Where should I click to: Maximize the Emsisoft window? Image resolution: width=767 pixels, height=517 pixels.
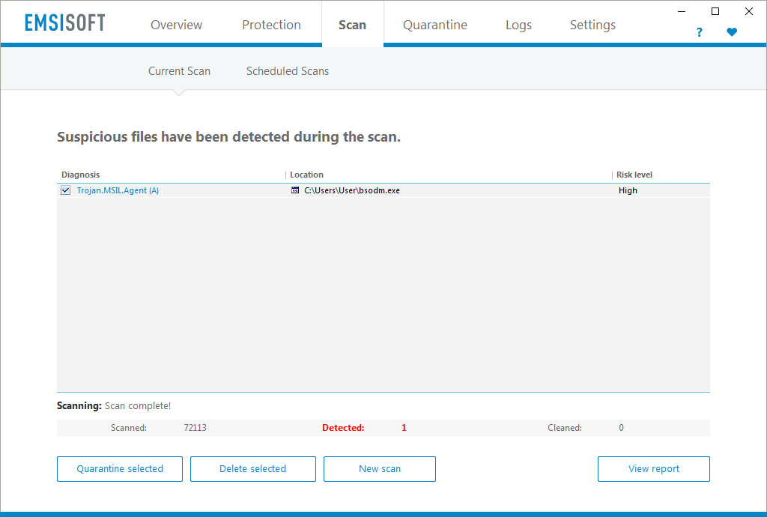pyautogui.click(x=715, y=11)
